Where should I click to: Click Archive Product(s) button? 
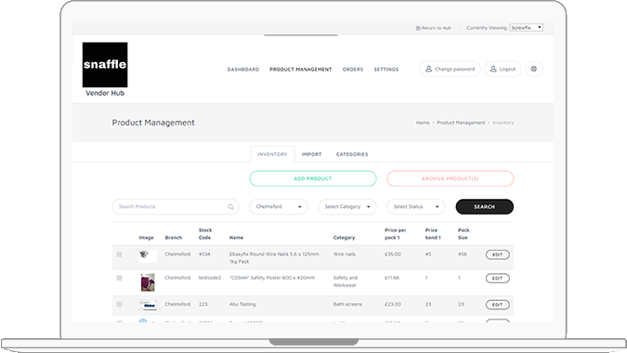coord(450,178)
